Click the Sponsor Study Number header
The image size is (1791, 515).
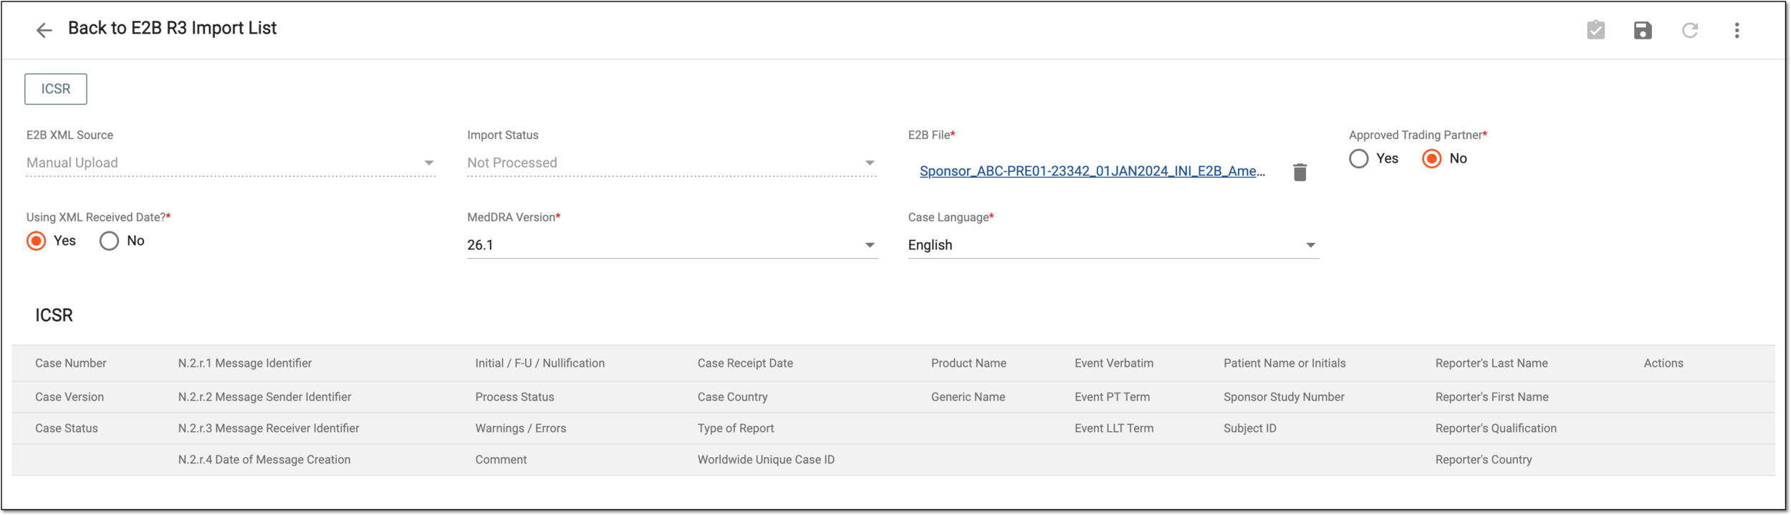tap(1284, 397)
